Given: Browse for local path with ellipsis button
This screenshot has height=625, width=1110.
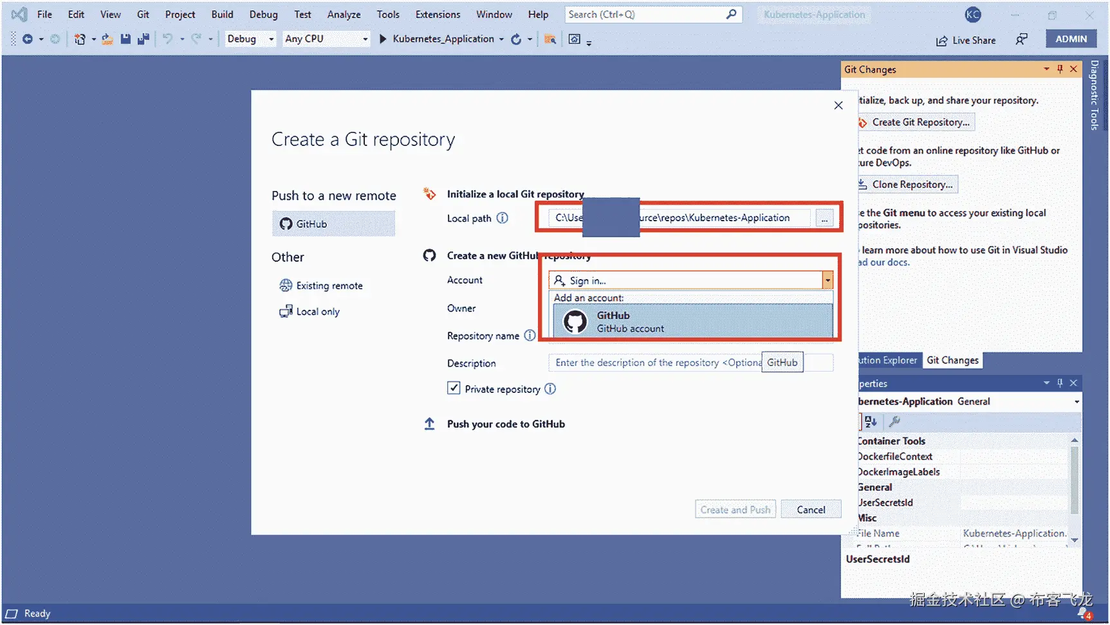Looking at the screenshot, I should (x=824, y=219).
